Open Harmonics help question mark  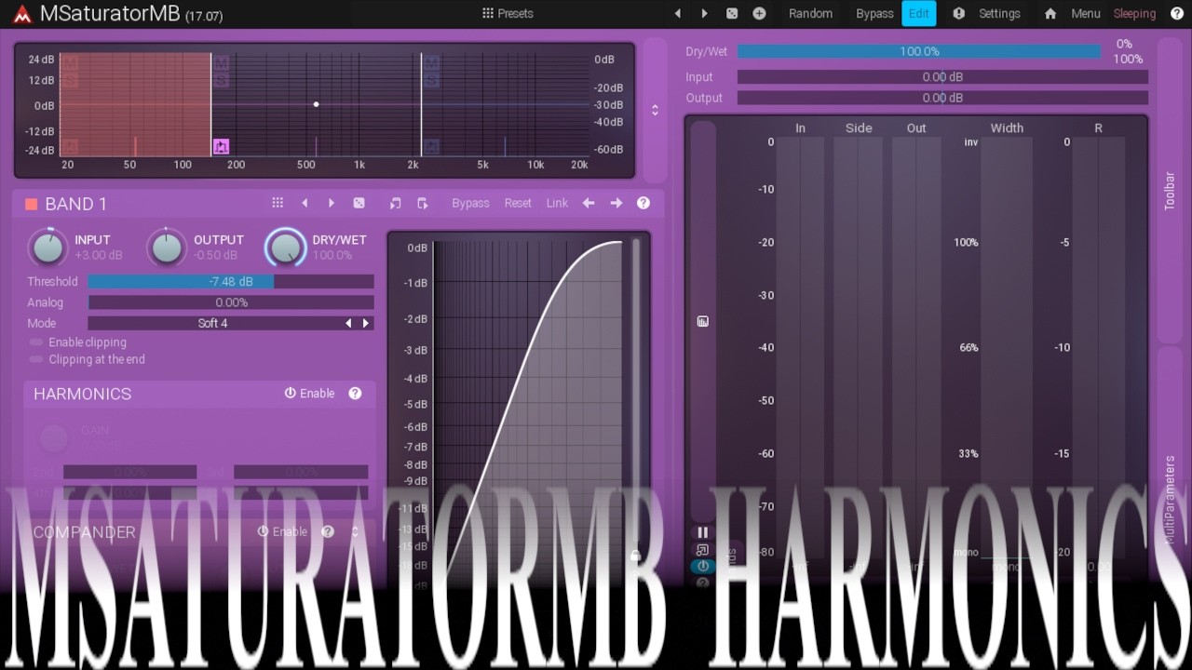355,394
